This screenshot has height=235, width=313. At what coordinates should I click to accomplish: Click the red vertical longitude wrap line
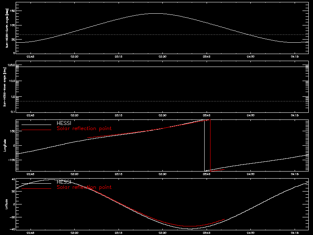click(x=210, y=145)
